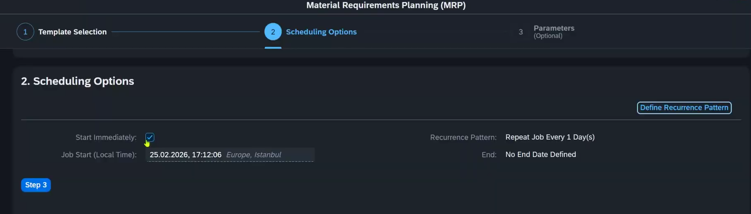Click the 2. Scheduling Options section heading

tap(78, 81)
